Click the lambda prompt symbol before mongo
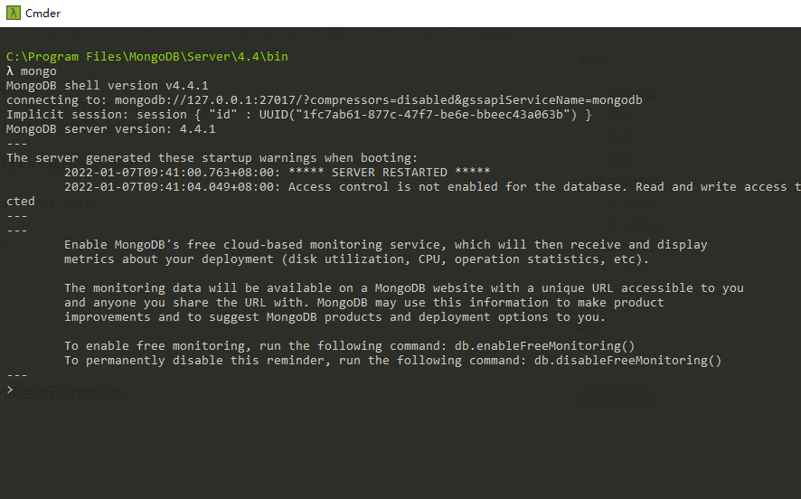This screenshot has width=801, height=499. tap(10, 71)
